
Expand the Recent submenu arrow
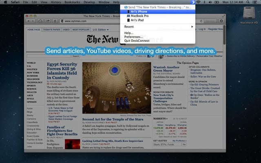click(x=192, y=26)
